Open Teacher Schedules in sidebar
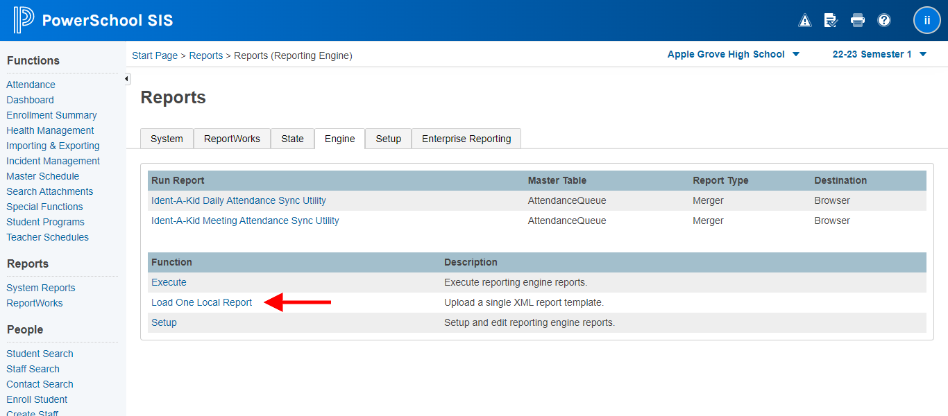Screen dimensions: 948x416 [47, 237]
